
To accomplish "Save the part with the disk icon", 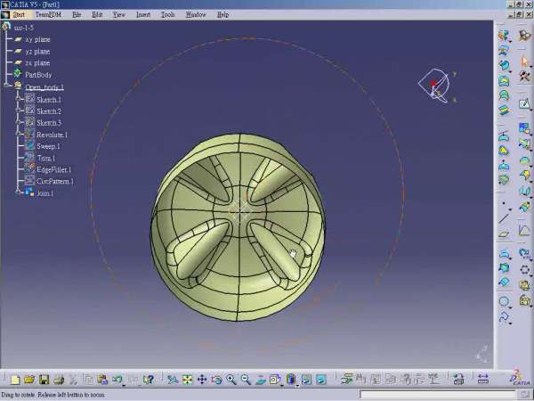I will [44, 380].
